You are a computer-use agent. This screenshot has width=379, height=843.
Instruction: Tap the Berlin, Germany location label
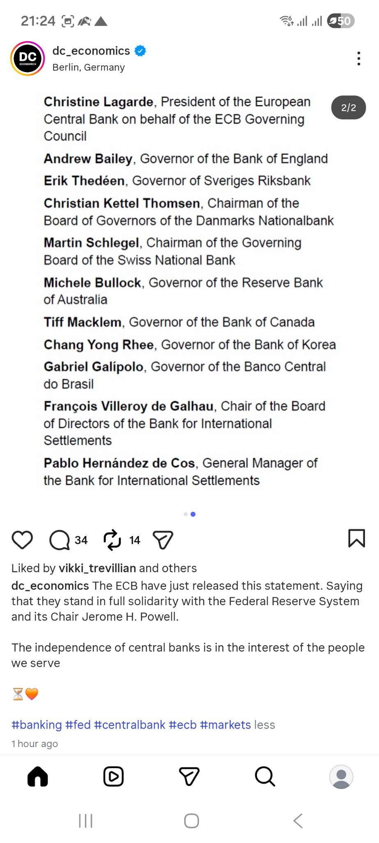click(88, 67)
